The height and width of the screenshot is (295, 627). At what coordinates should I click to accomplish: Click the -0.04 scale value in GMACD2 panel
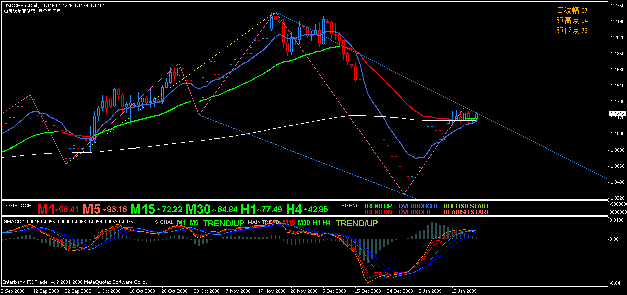(x=616, y=283)
